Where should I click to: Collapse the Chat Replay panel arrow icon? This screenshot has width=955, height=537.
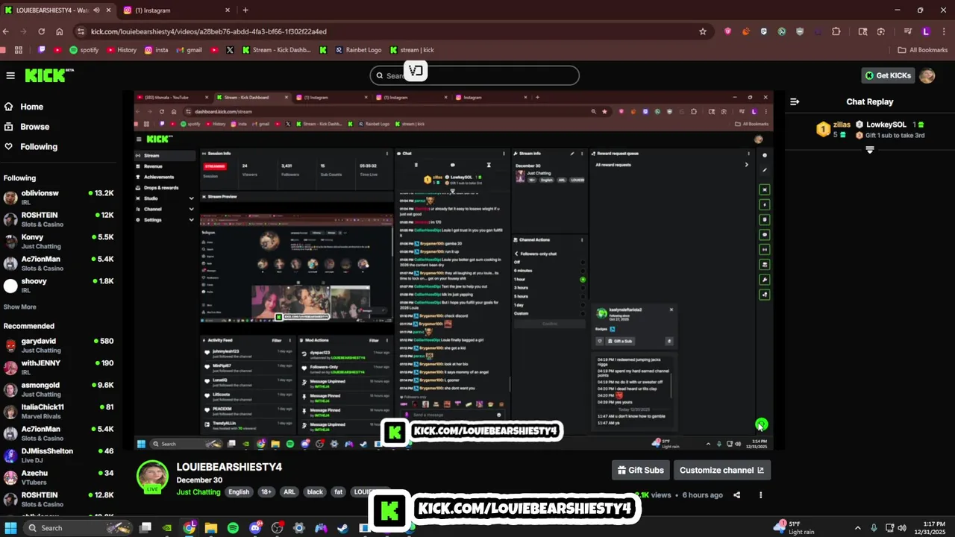pyautogui.click(x=795, y=101)
